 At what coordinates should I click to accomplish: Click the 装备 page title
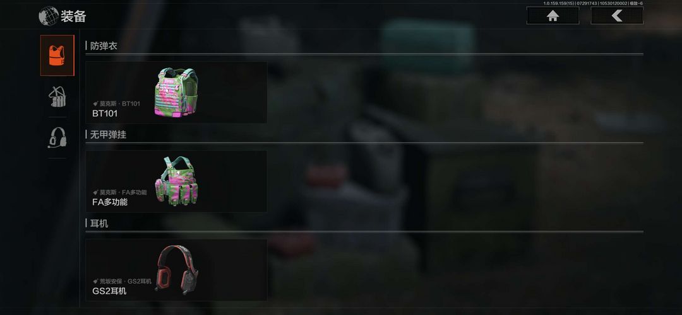(73, 16)
